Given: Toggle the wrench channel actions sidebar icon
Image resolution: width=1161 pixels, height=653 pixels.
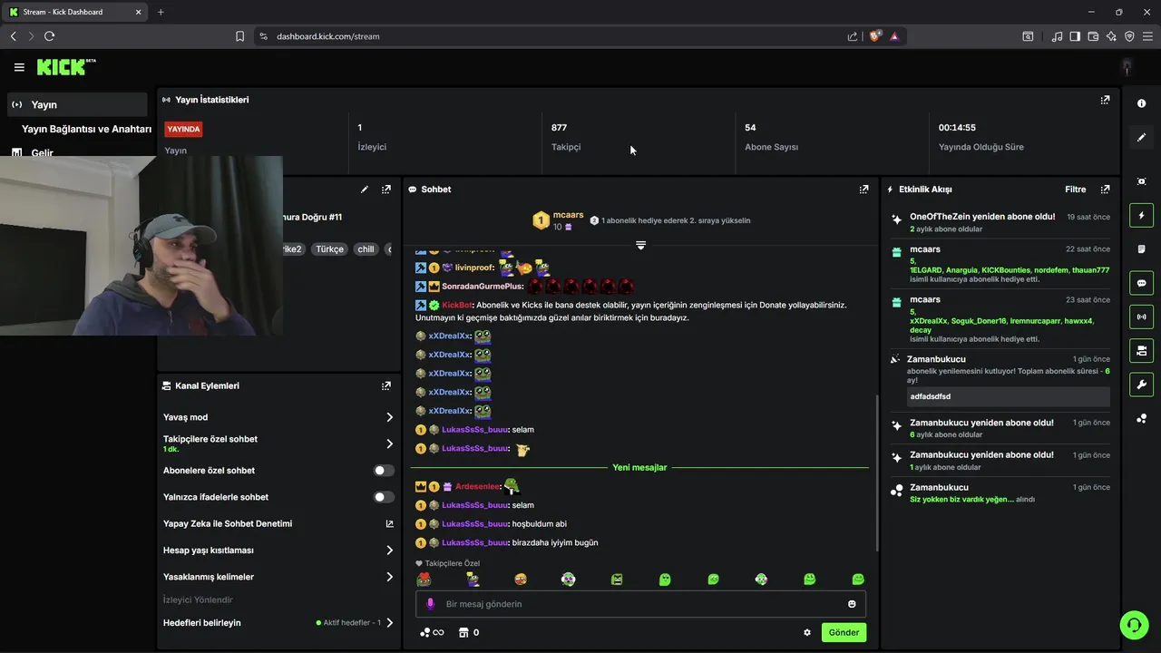Looking at the screenshot, I should tap(1141, 384).
